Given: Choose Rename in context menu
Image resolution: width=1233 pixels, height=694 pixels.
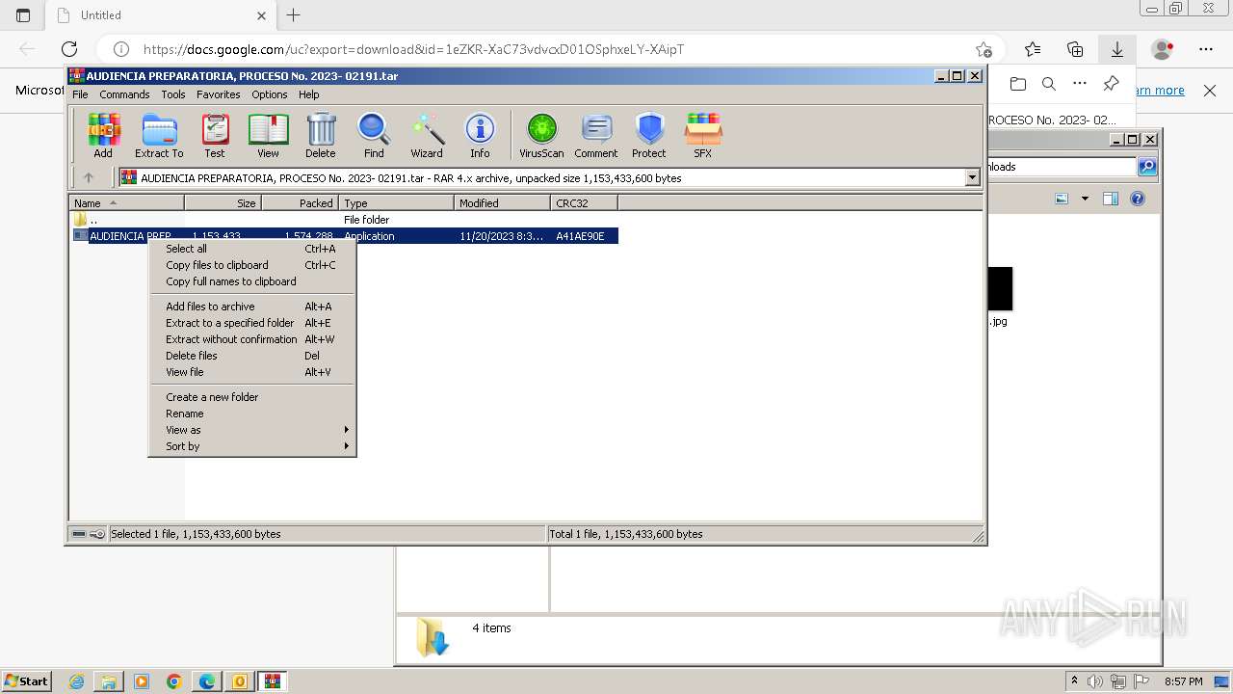Looking at the screenshot, I should [252, 414].
